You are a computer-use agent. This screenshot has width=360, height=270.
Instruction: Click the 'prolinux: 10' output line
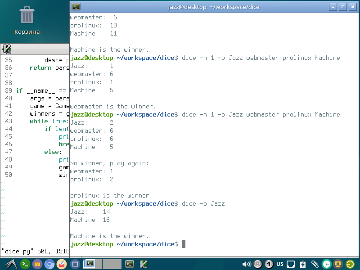pos(94,26)
